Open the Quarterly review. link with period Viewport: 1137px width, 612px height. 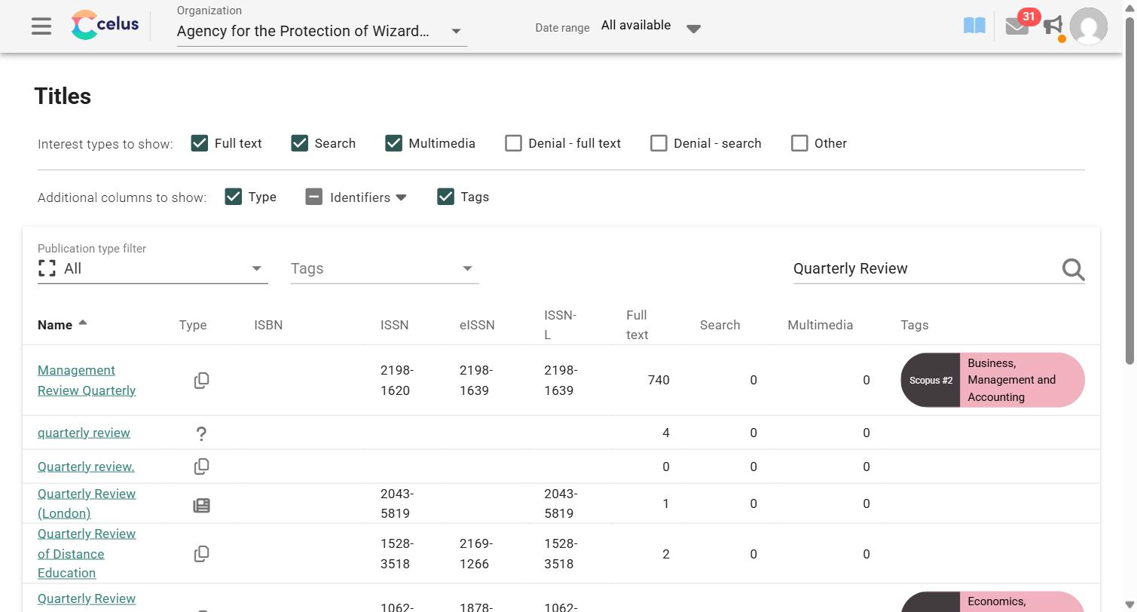(x=86, y=467)
